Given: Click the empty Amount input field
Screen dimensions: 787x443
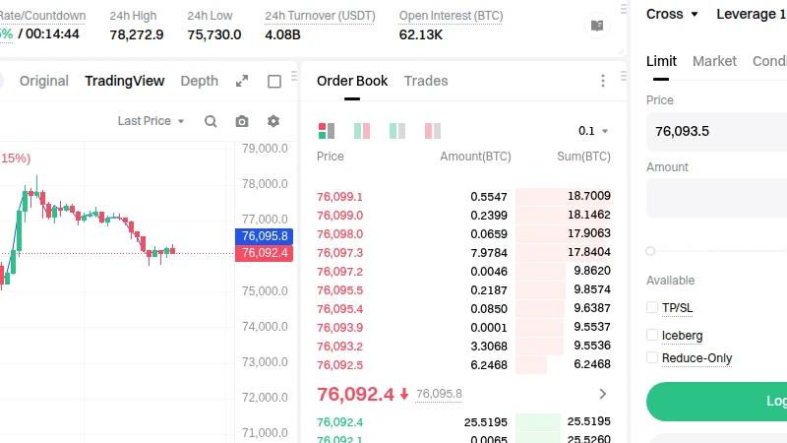Looking at the screenshot, I should [717, 198].
